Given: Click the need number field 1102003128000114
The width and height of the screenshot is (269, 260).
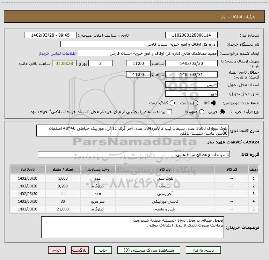Looking at the screenshot, I should click(x=191, y=35).
